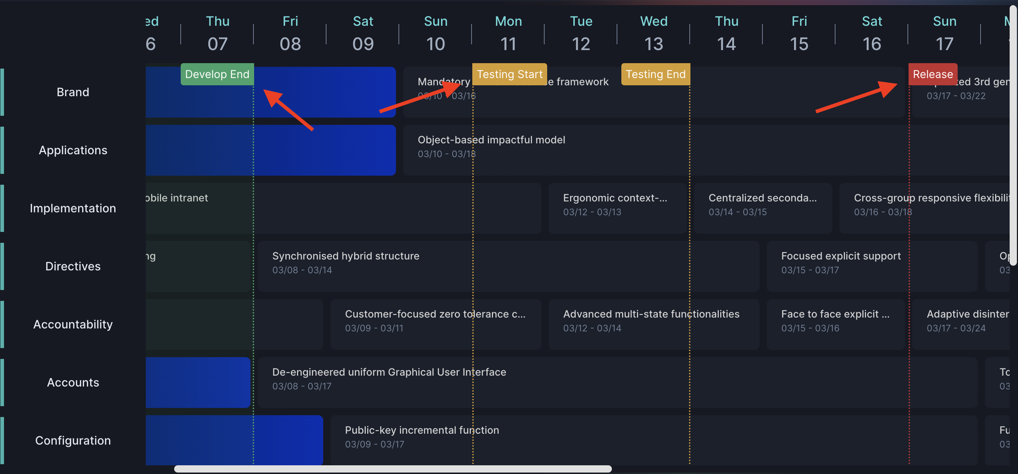The height and width of the screenshot is (474, 1018).
Task: Open Synchronised hybrid structure task card
Action: pos(345,262)
